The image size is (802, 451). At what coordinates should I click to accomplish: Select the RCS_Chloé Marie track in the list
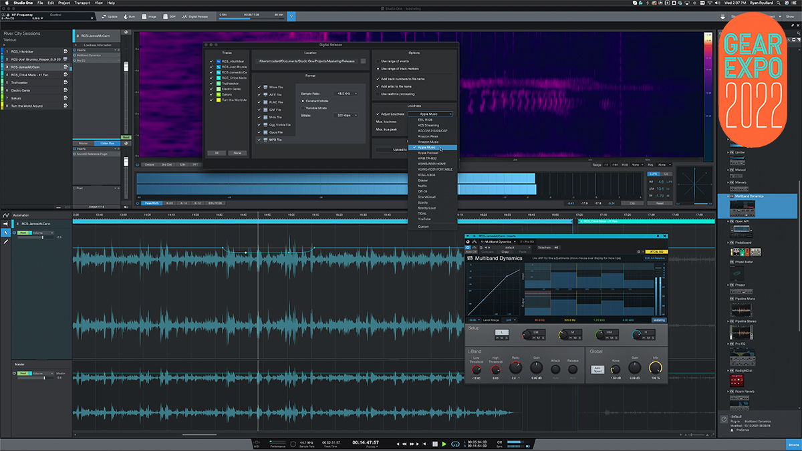[37, 75]
